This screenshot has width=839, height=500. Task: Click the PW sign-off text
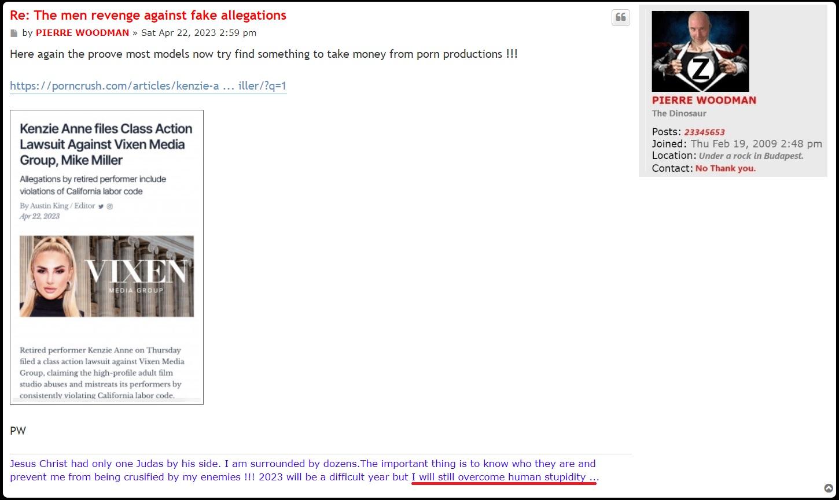click(x=18, y=431)
